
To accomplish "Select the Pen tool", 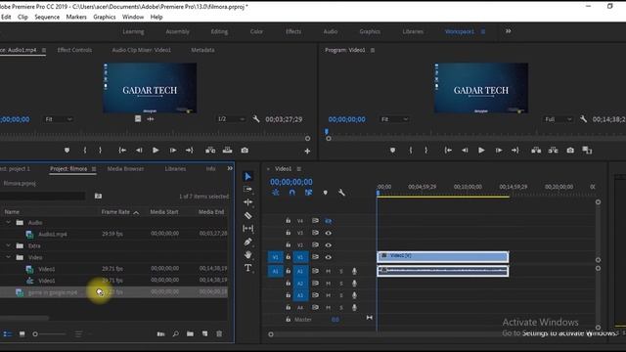I will click(247, 242).
